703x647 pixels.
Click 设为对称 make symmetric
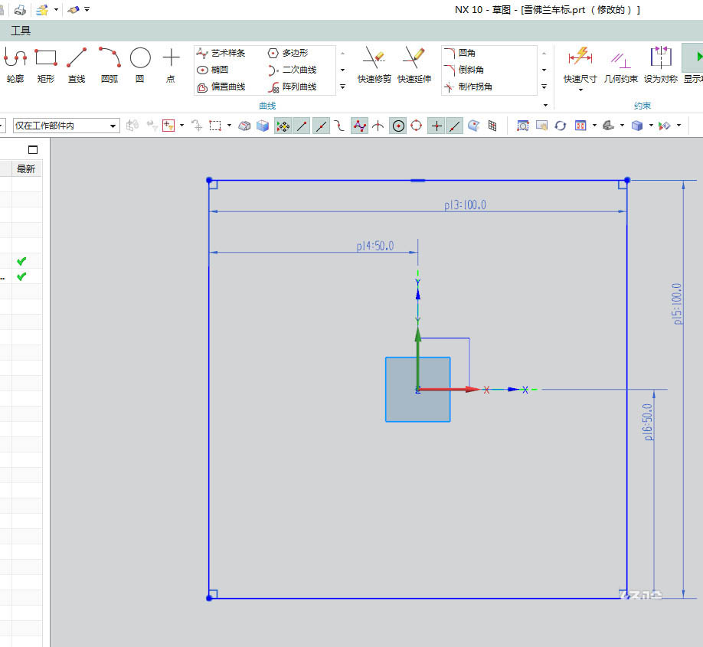(661, 65)
